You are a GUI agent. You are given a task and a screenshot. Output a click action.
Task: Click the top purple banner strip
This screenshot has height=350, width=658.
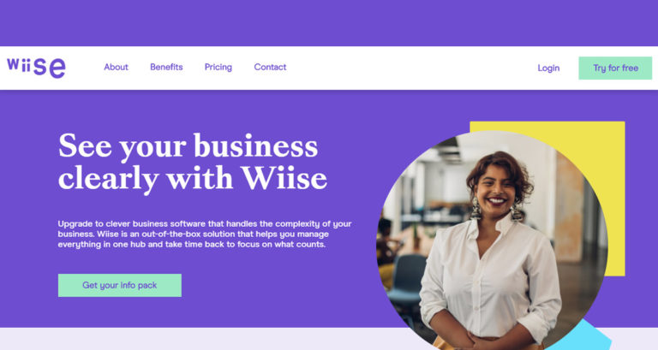329,23
